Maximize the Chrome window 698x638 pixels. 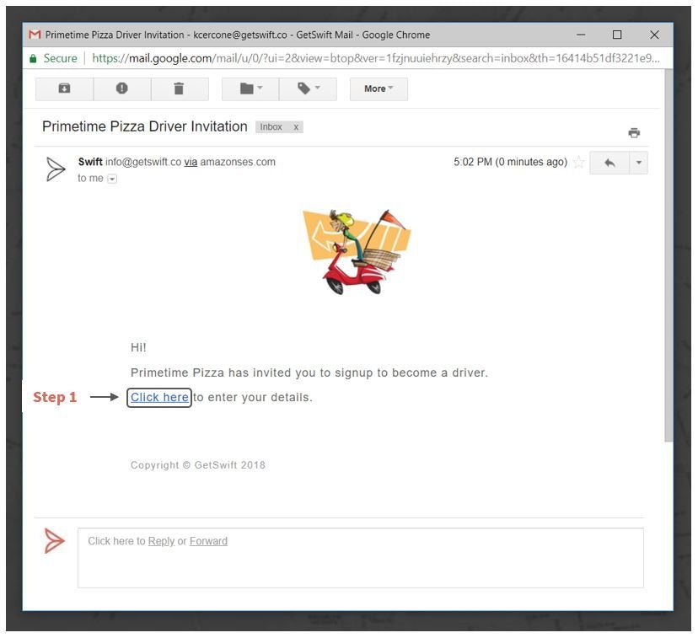pos(617,35)
